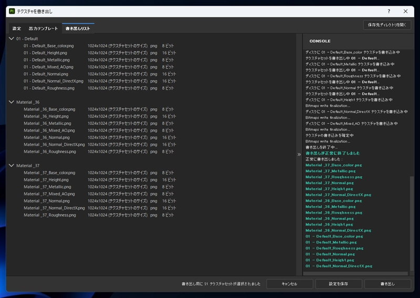Select Material _37_Mixed_AO.png row

click(x=99, y=194)
